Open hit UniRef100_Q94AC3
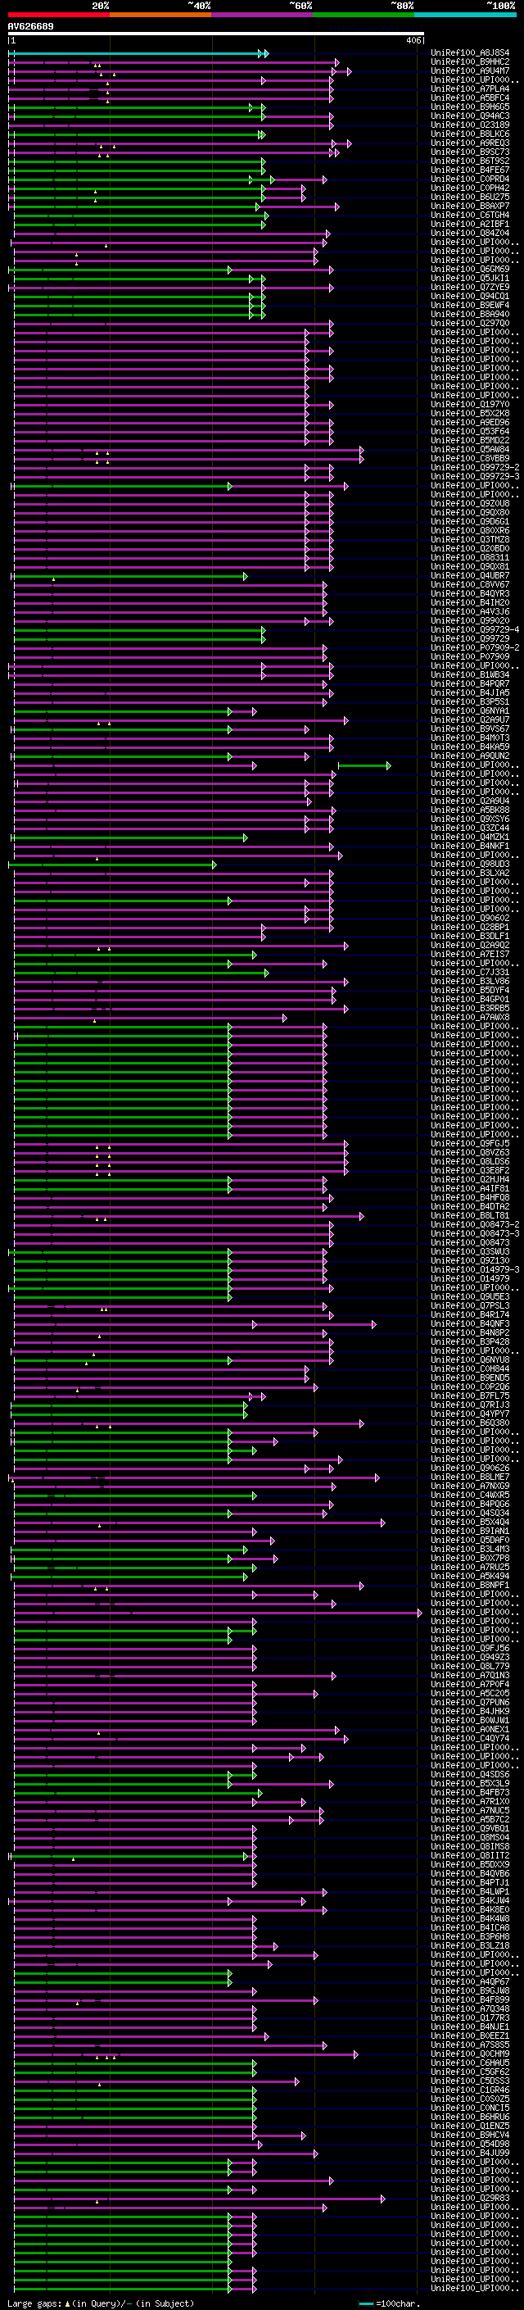524x2310 pixels. tap(470, 116)
